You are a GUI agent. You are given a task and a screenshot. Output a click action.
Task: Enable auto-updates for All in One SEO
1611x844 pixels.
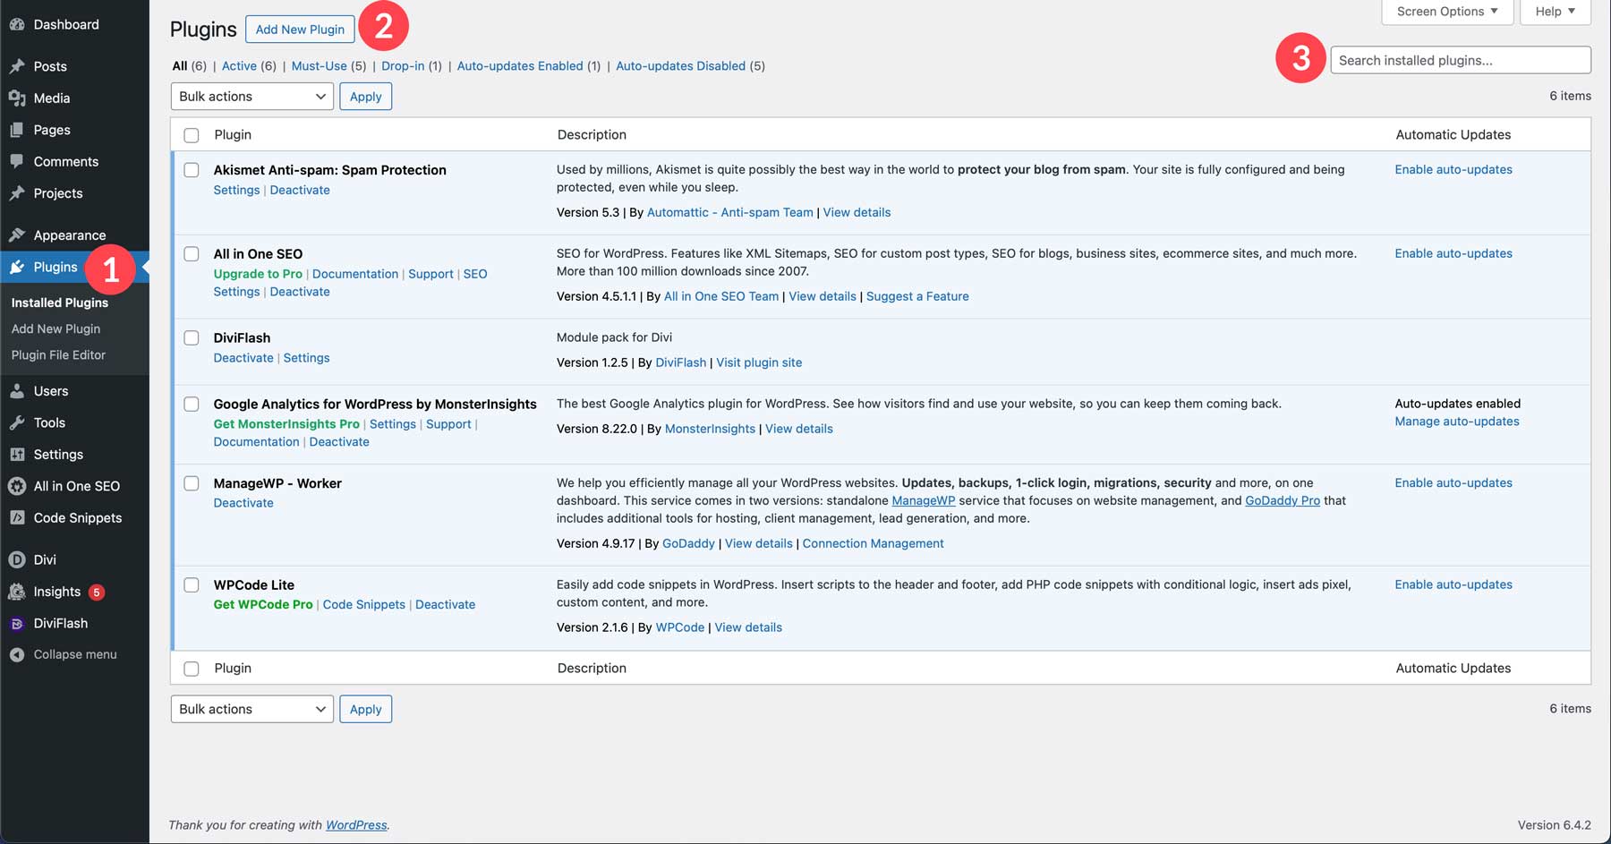pyautogui.click(x=1453, y=253)
